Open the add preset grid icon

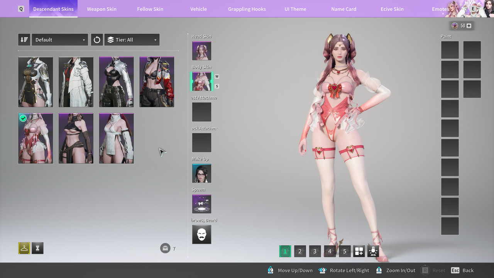pyautogui.click(x=359, y=251)
